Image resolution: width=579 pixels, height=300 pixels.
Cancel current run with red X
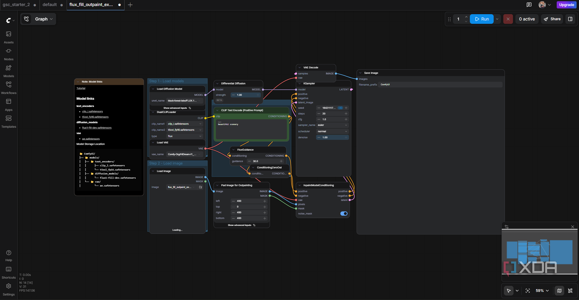pos(508,19)
